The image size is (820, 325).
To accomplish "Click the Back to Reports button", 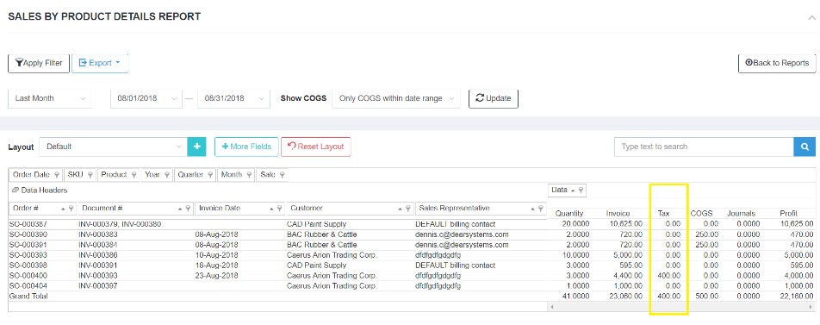I will point(777,63).
